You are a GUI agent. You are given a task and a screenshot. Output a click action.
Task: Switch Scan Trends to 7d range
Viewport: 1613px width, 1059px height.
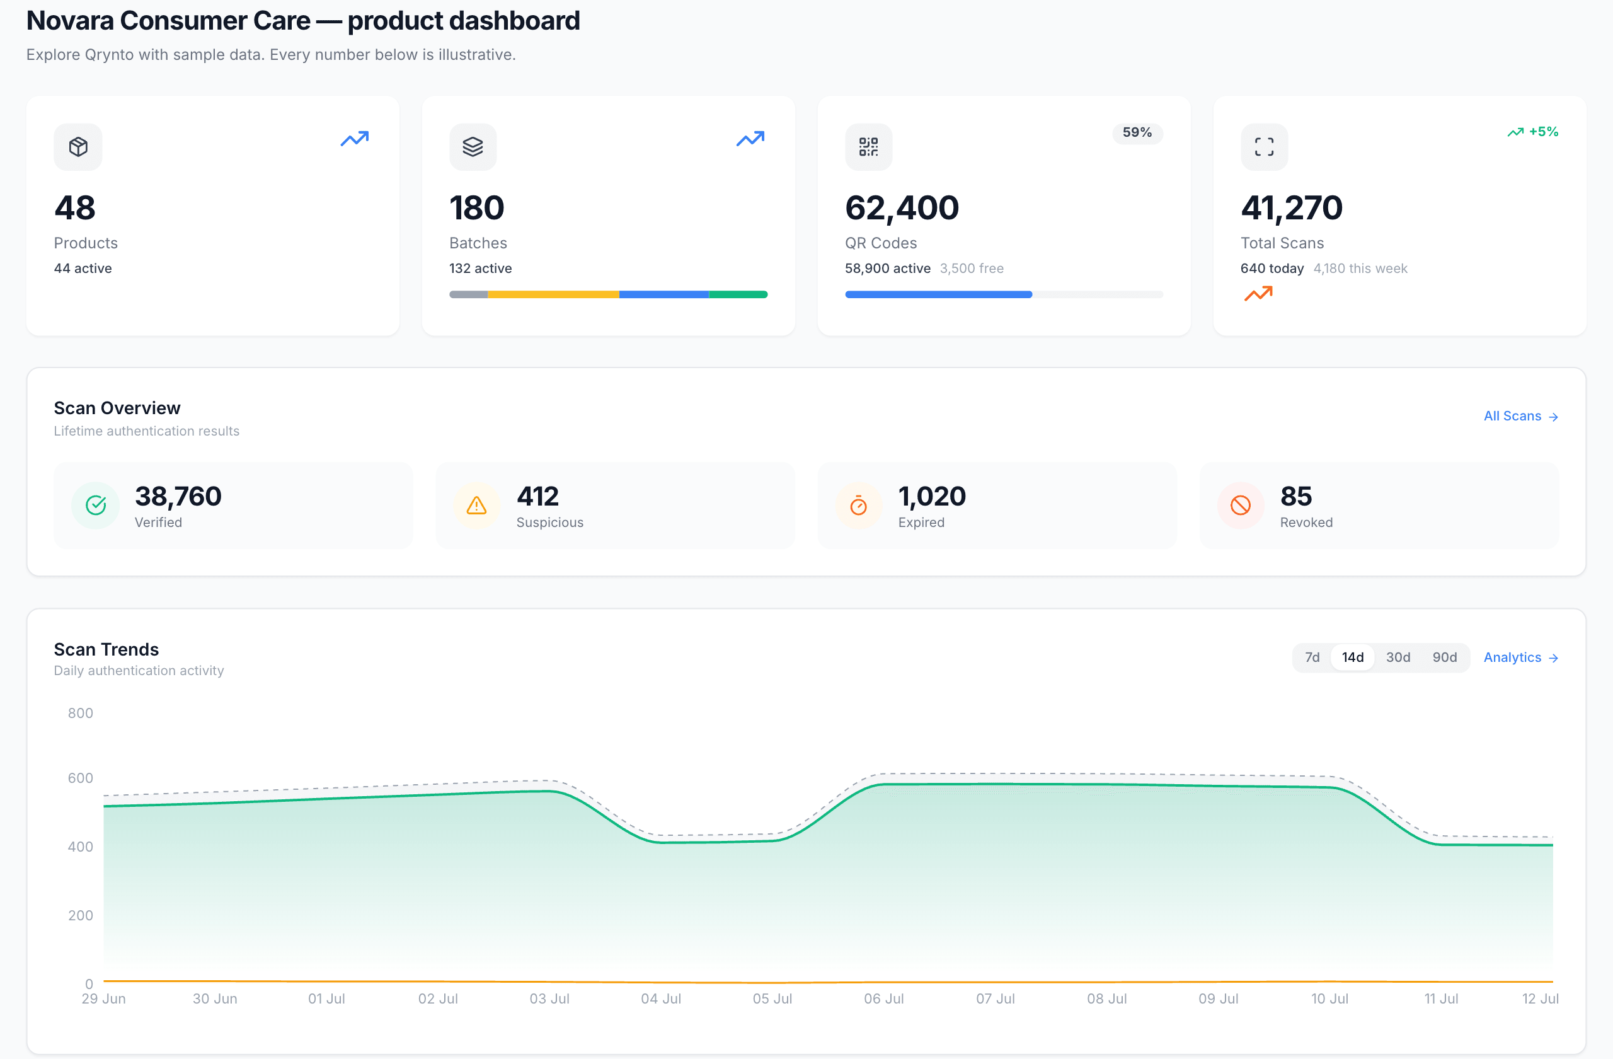pos(1312,657)
